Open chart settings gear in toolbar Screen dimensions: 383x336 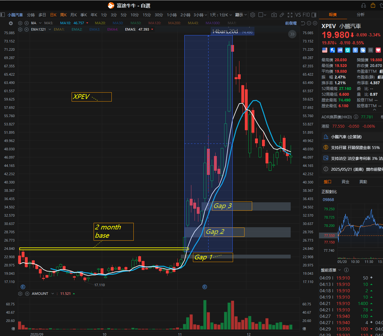[x=252, y=15]
